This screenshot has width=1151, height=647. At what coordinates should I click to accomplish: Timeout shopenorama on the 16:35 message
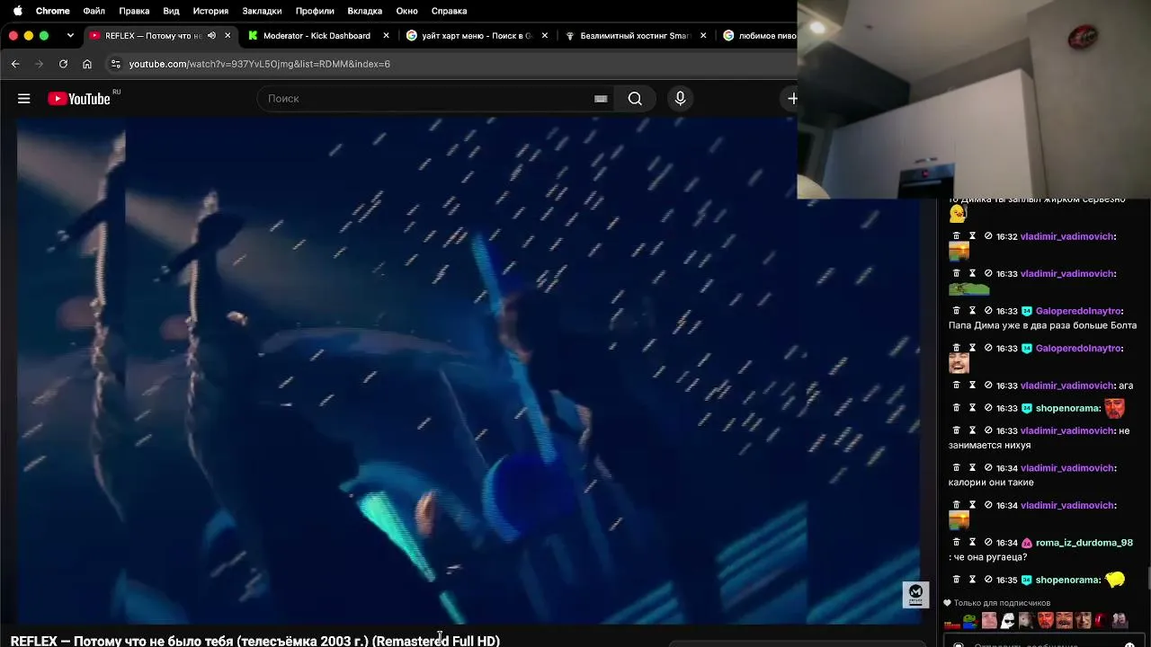pos(972,580)
